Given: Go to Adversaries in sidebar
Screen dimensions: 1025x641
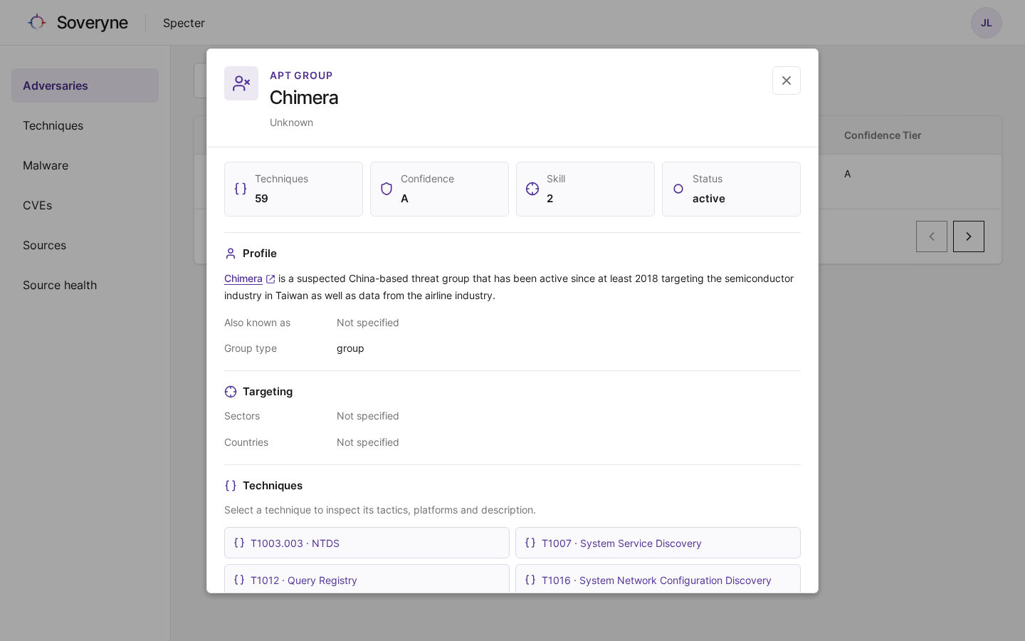Looking at the screenshot, I should point(85,85).
